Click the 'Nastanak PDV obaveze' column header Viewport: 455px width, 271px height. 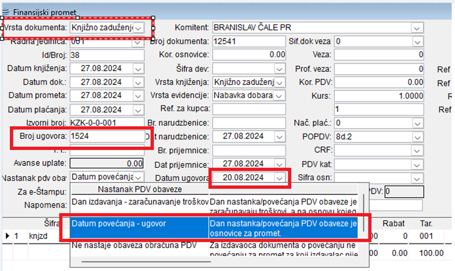140,189
